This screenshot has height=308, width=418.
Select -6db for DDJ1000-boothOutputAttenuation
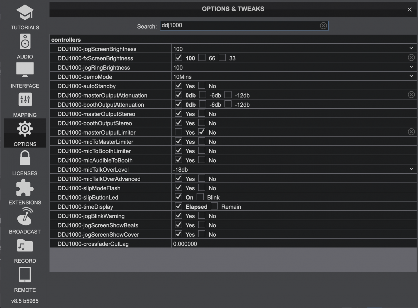[202, 104]
